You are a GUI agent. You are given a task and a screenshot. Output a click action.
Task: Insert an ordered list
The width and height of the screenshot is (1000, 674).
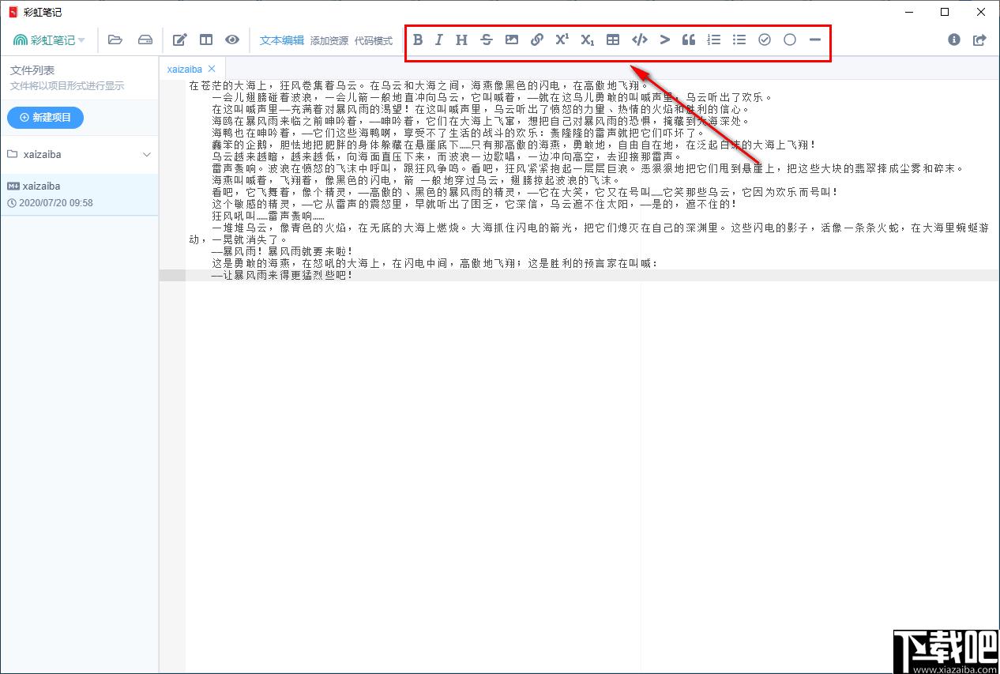713,40
